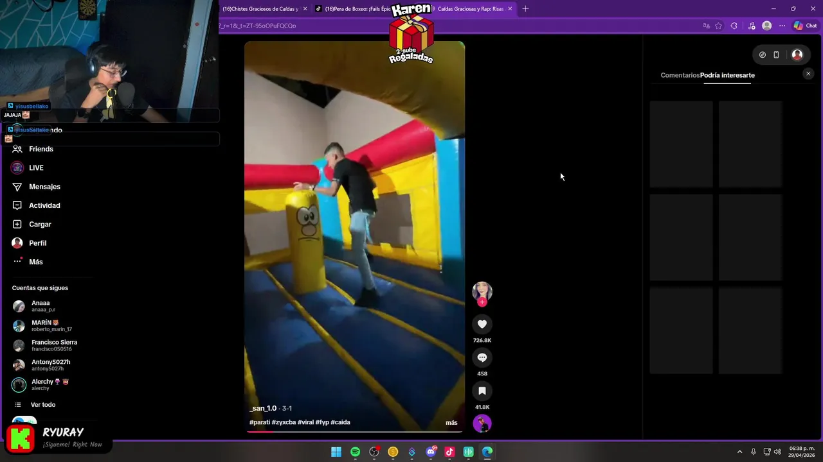
Task: Open the get-app phone icon
Action: tap(776, 55)
